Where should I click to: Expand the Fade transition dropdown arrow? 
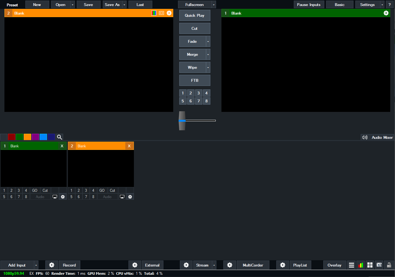coord(208,42)
